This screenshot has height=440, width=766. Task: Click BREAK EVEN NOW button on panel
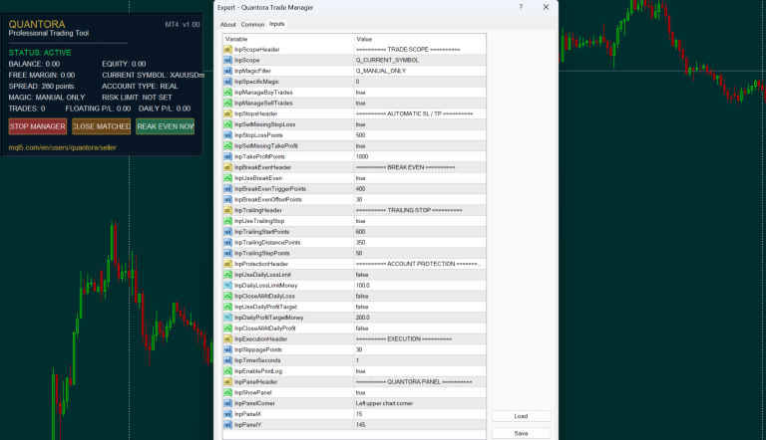166,126
